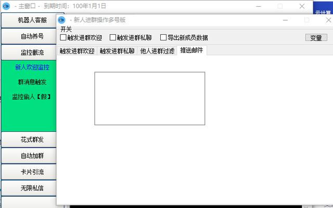Viewport: 333px width, 208px height.
Task: Check the 导出新成员数据 option
Action: point(163,38)
